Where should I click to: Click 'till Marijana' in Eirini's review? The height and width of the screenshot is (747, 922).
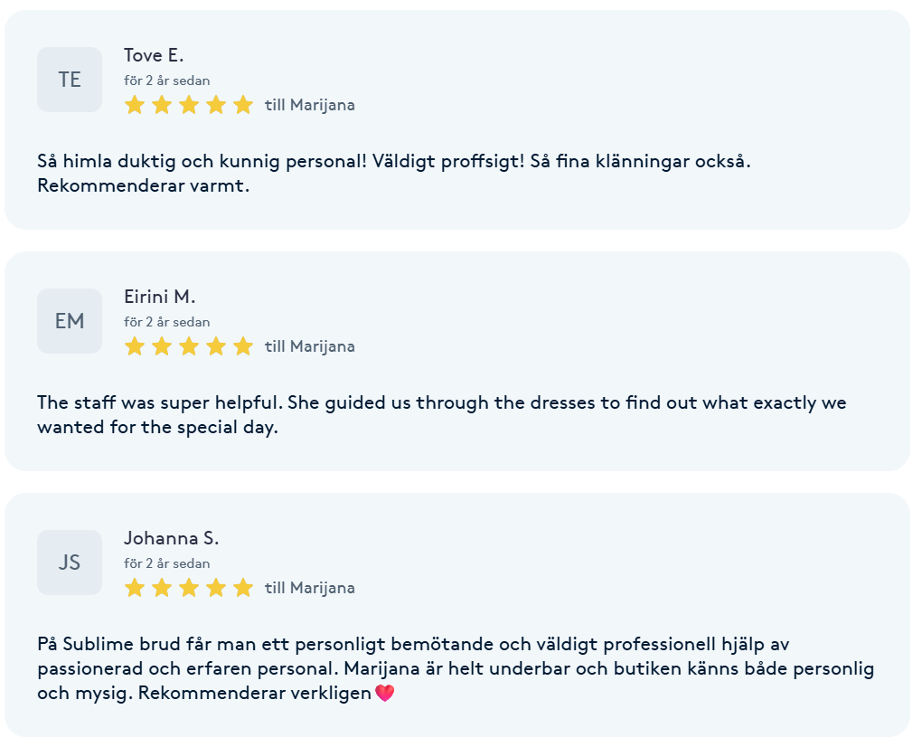point(310,346)
